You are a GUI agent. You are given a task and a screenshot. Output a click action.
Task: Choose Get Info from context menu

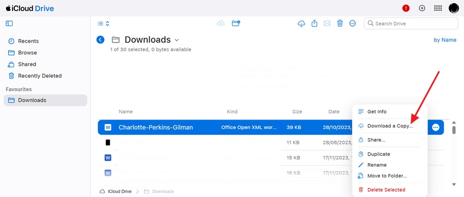[390, 112]
